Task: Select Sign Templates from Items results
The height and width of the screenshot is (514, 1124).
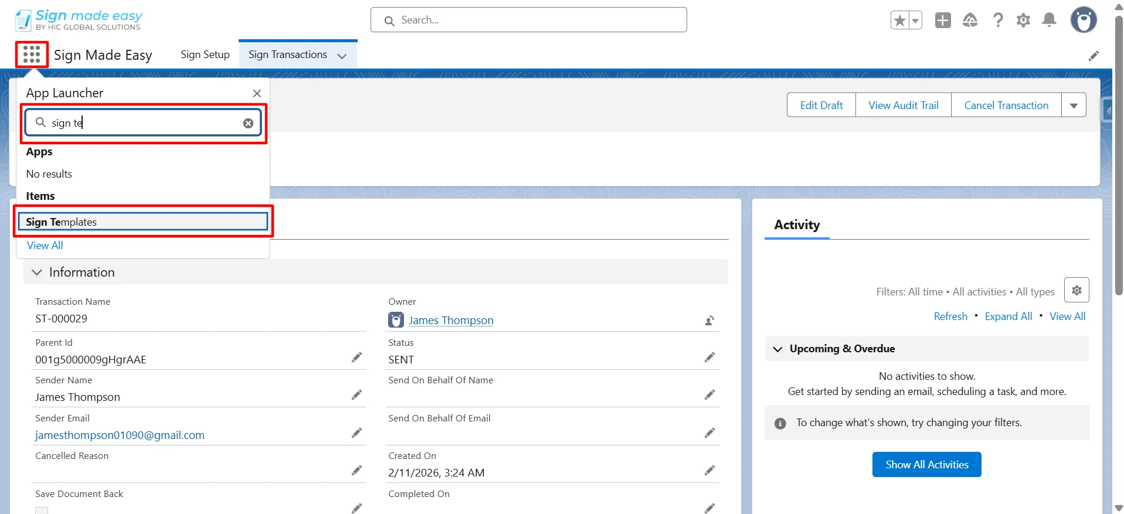Action: 143,222
